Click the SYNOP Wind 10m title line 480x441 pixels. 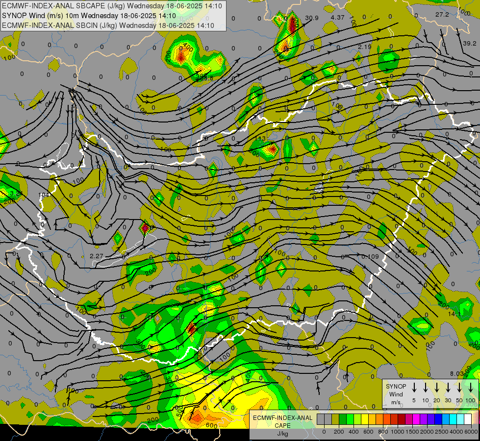[89, 16]
